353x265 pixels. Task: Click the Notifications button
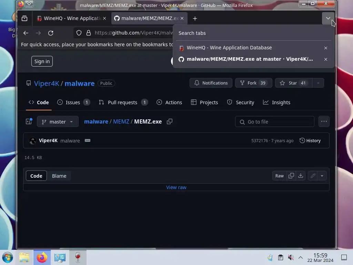(x=211, y=83)
